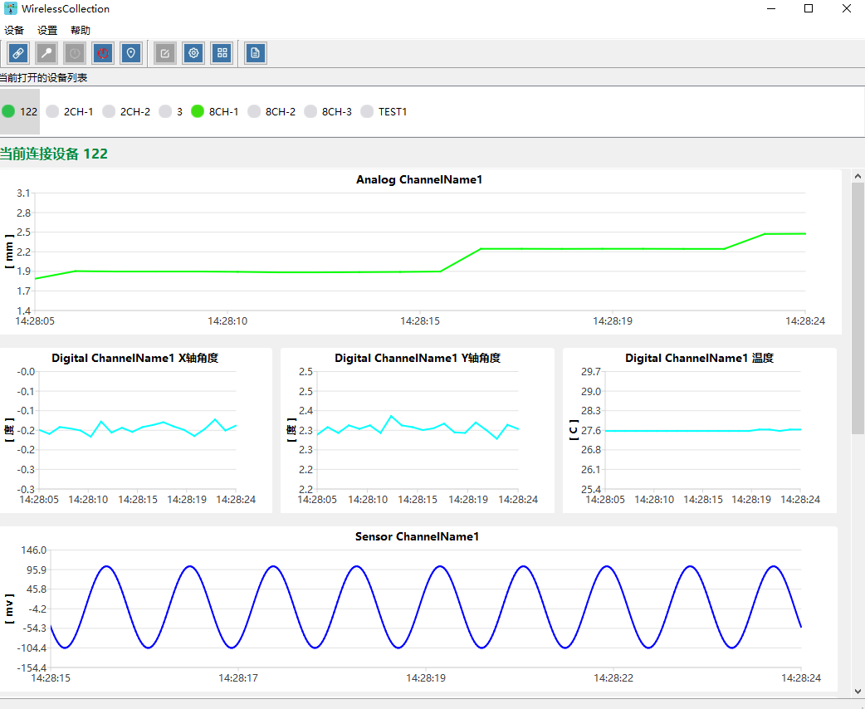Click the document report toolbar icon
865x709 pixels.
coord(256,53)
